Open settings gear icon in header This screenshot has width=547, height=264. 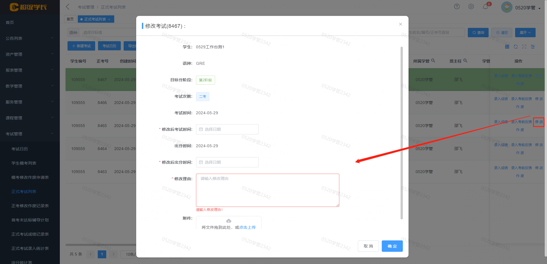tap(471, 7)
